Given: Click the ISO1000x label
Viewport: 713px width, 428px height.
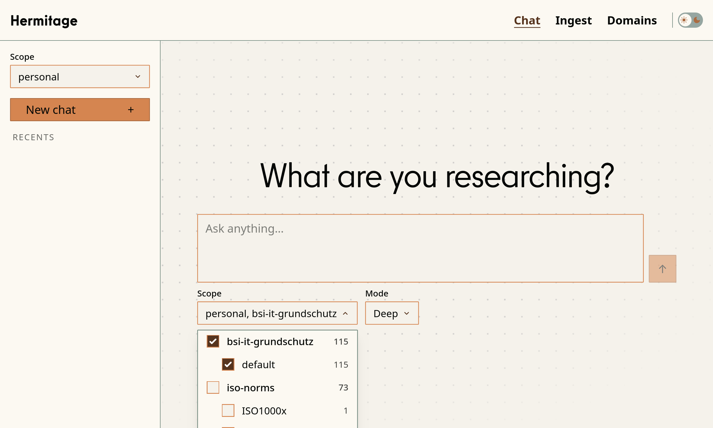Looking at the screenshot, I should (264, 411).
